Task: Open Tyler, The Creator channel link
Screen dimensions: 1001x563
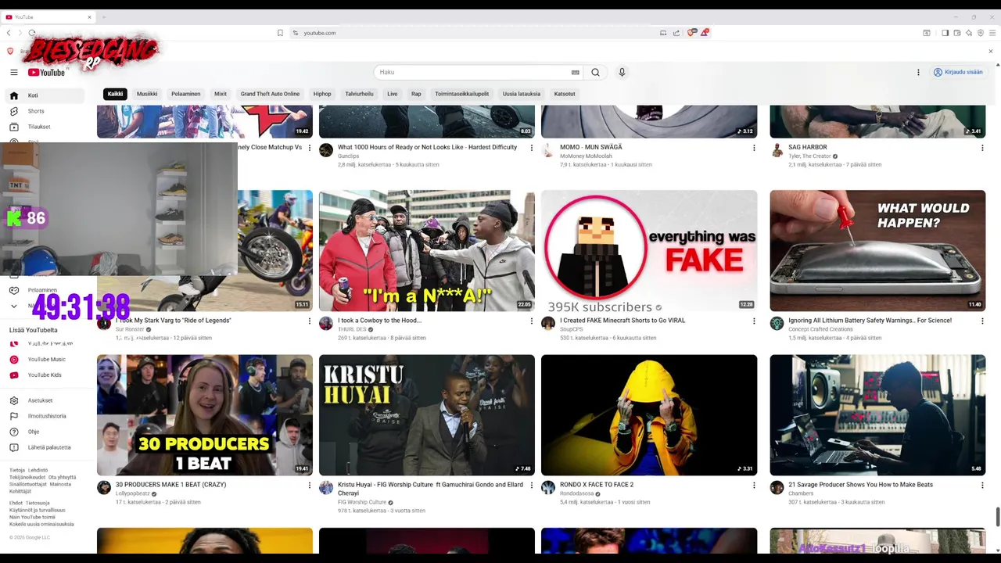Action: coord(810,156)
